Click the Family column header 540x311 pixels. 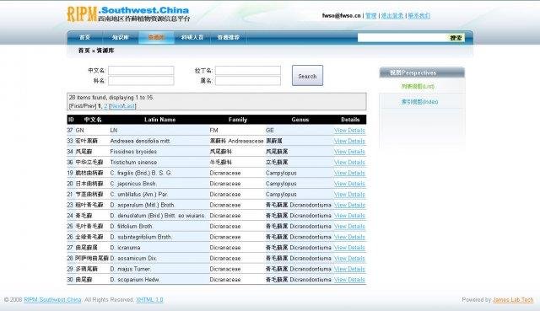pyautogui.click(x=238, y=120)
